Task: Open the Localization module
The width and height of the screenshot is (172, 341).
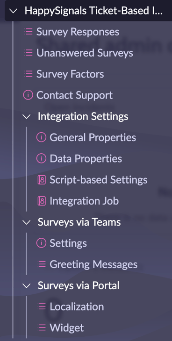Action: click(x=77, y=306)
